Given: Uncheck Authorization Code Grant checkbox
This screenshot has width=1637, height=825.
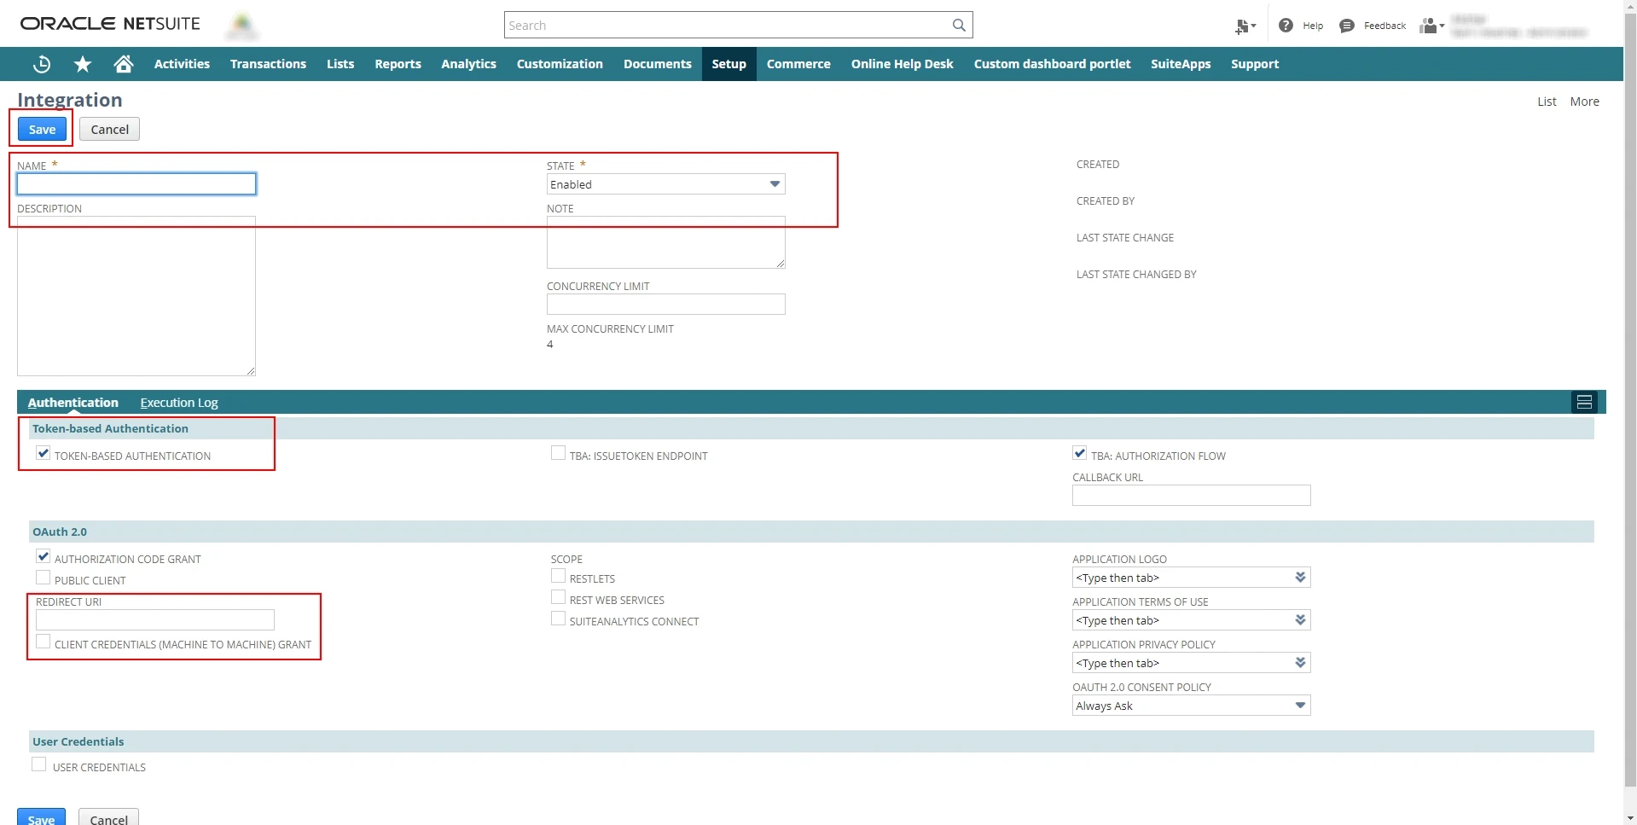Looking at the screenshot, I should (44, 556).
